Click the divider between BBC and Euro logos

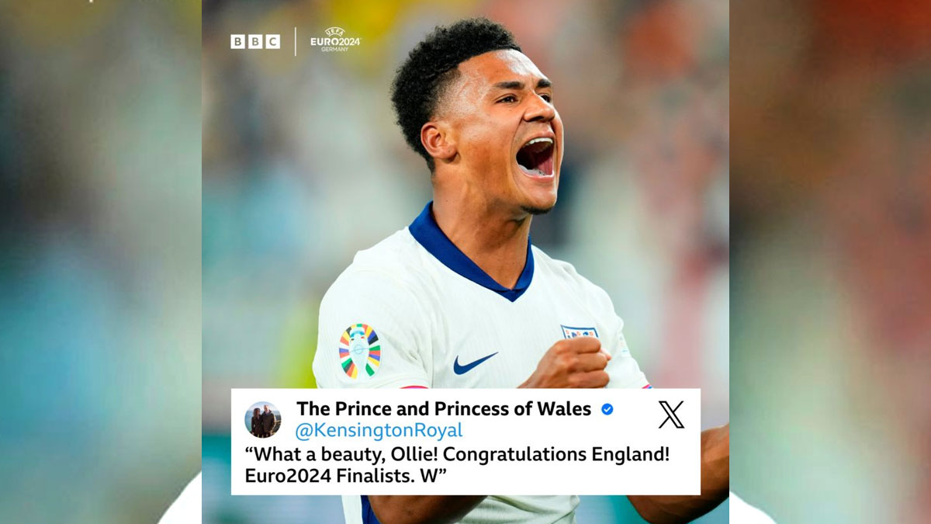[295, 41]
